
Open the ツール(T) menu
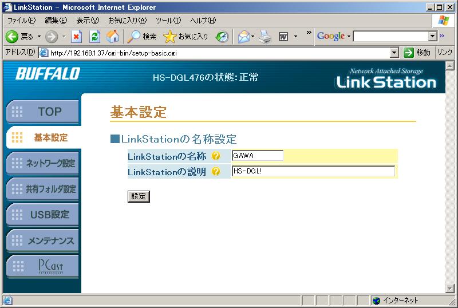[168, 21]
